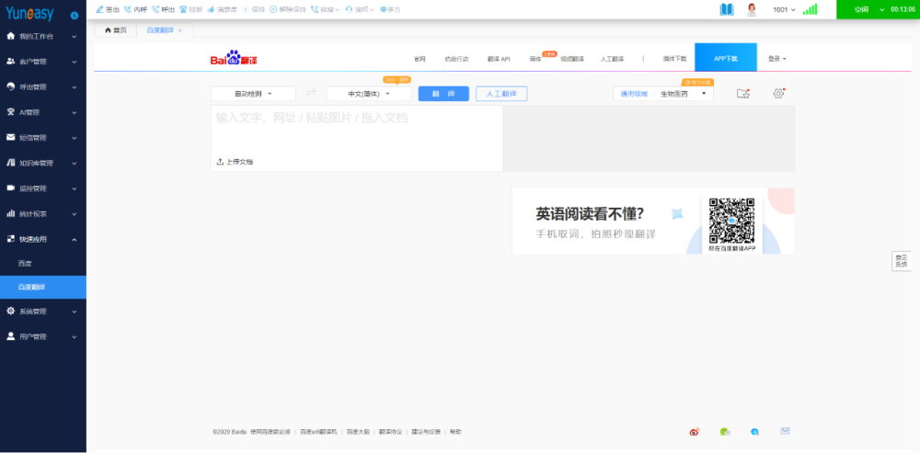Open 翻译 API in Baidu nav
Screen dimensions: 920x453
coord(499,59)
